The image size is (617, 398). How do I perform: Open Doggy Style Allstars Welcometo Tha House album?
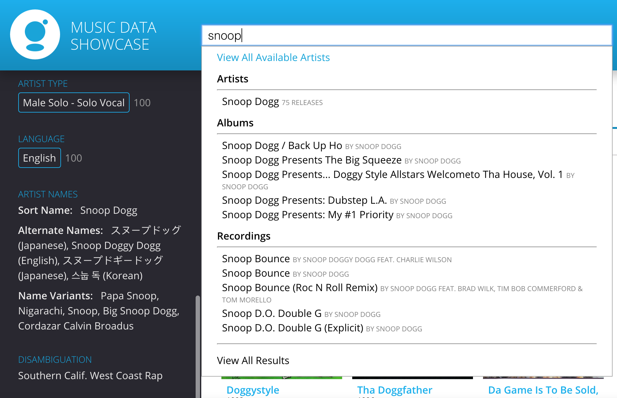pyautogui.click(x=392, y=175)
